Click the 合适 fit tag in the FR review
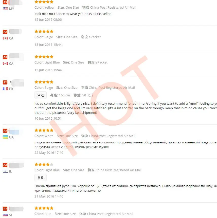 pos(41,95)
